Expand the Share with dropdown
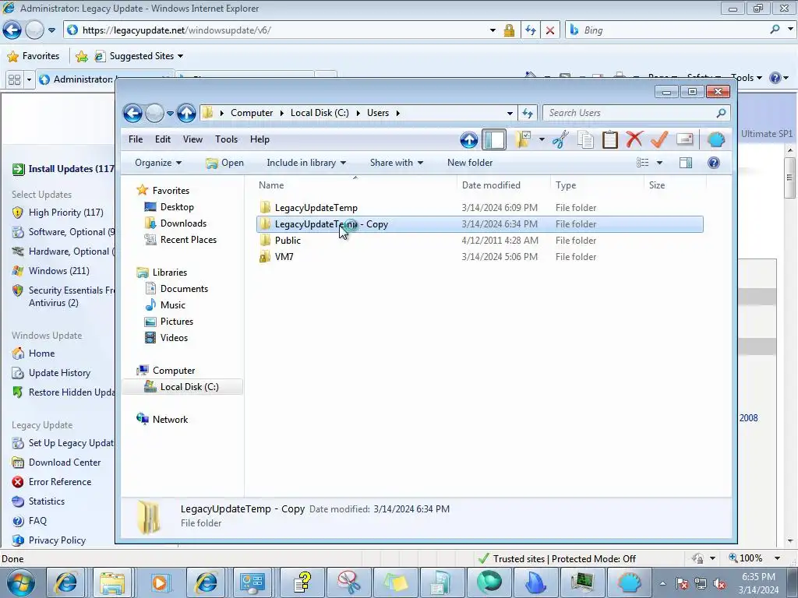This screenshot has width=798, height=598. pyautogui.click(x=397, y=163)
